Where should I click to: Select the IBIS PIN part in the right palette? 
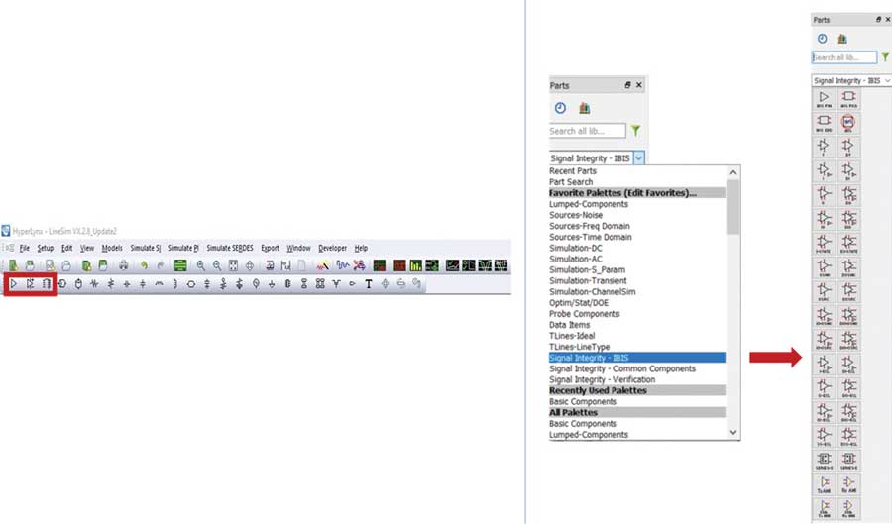(x=823, y=97)
